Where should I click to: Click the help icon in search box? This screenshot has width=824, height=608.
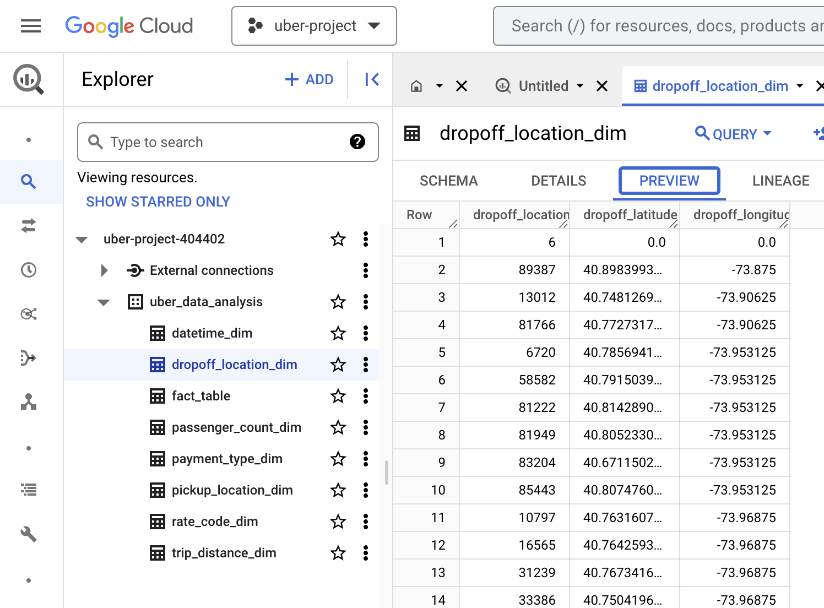[x=357, y=142]
